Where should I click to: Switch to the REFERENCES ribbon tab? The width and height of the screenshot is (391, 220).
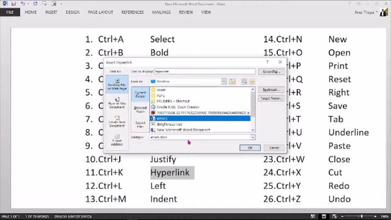[x=133, y=12]
